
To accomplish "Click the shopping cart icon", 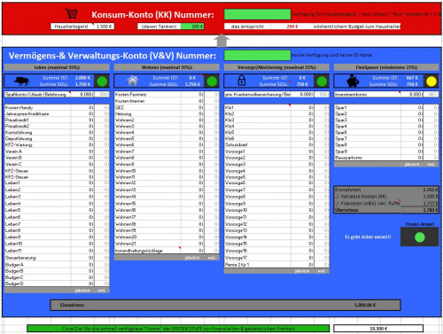I will (71, 13).
